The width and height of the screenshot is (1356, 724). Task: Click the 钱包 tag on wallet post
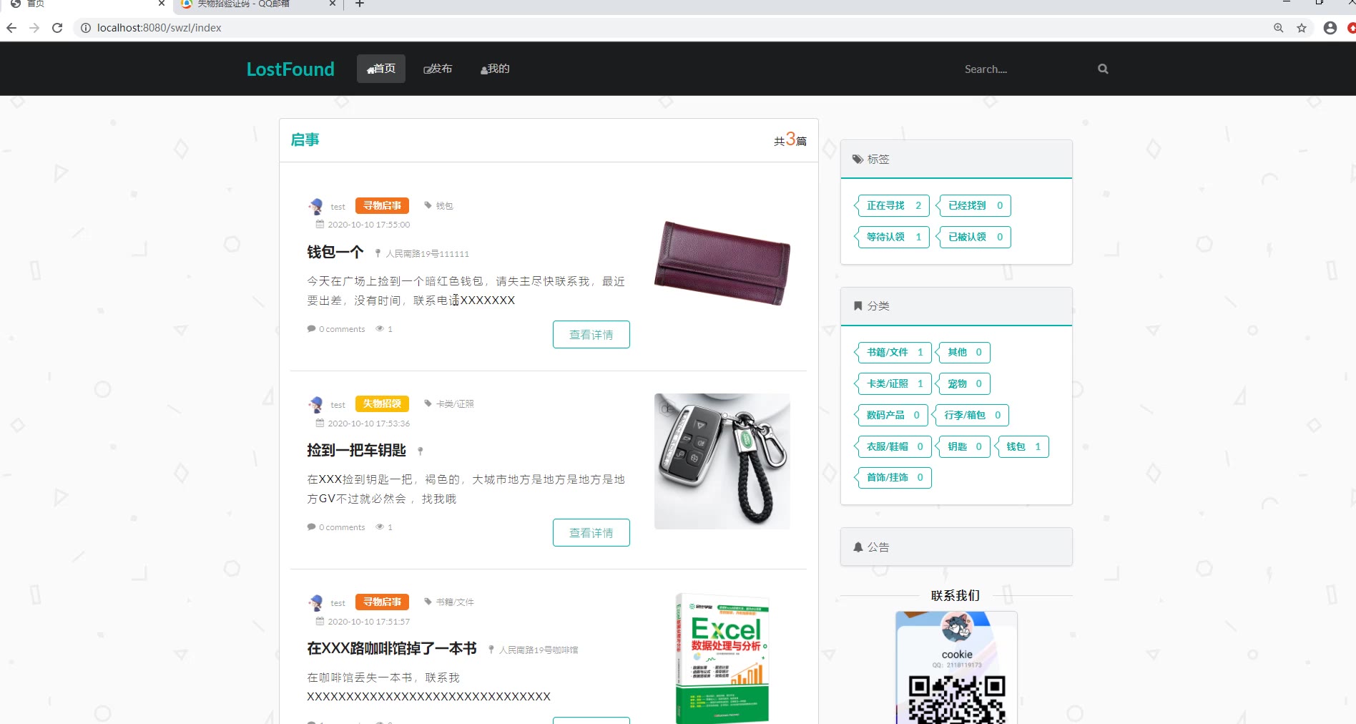(x=438, y=205)
